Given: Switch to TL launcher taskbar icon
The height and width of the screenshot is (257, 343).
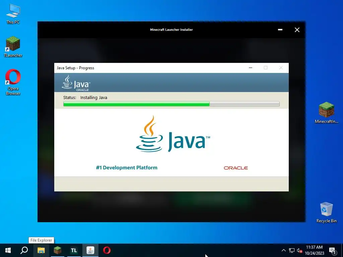Looking at the screenshot, I should point(74,250).
